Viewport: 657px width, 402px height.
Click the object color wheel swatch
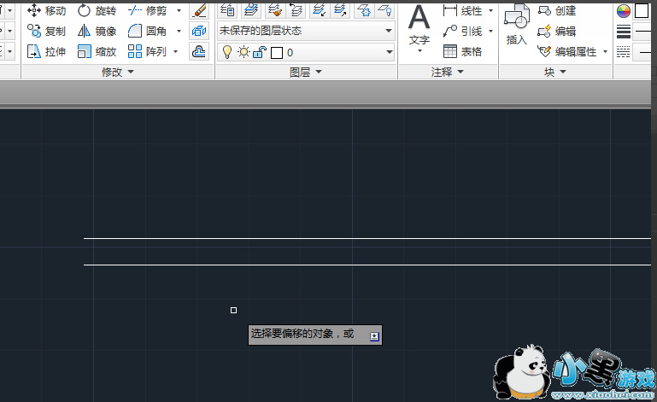point(623,11)
